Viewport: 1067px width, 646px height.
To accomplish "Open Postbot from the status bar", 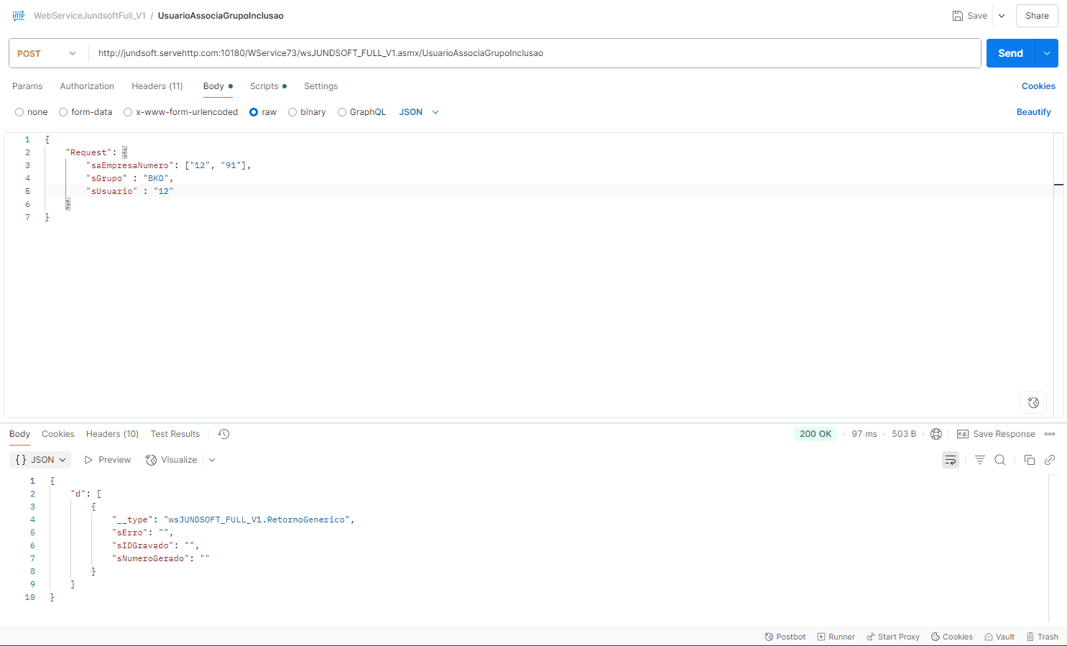I will 785,637.
